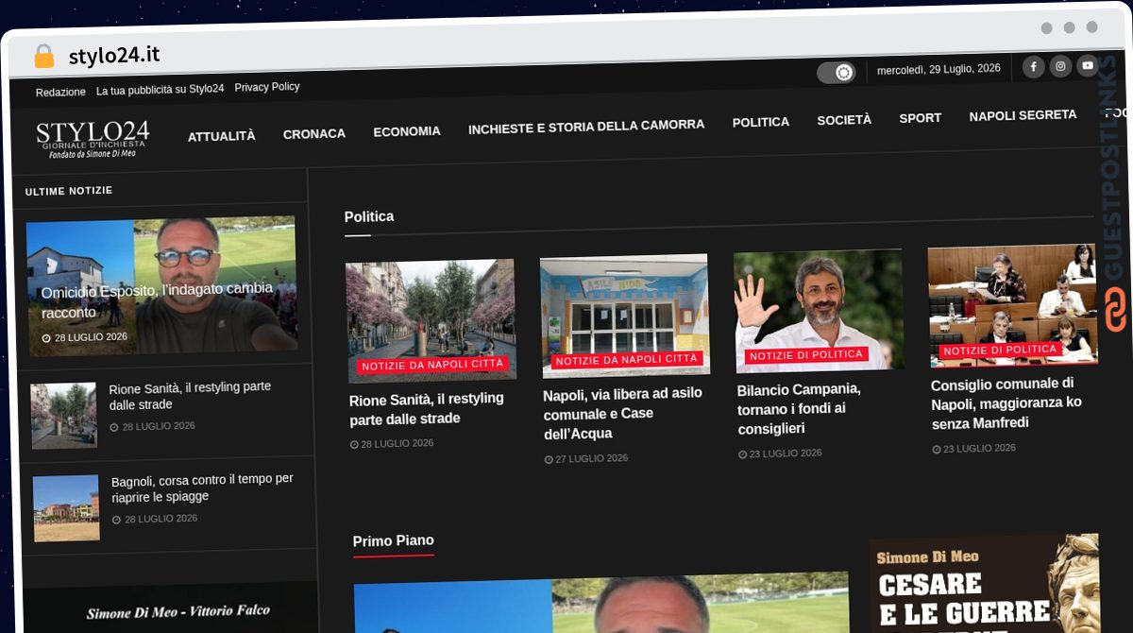Open Napoli, via libera ad asilo comunale headline
The height and width of the screenshot is (633, 1133).
(623, 413)
